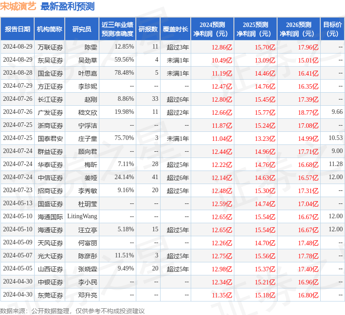The height and width of the screenshot is (315, 345).
Task: Select the 目标价 column header
Action: pyautogui.click(x=332, y=29)
